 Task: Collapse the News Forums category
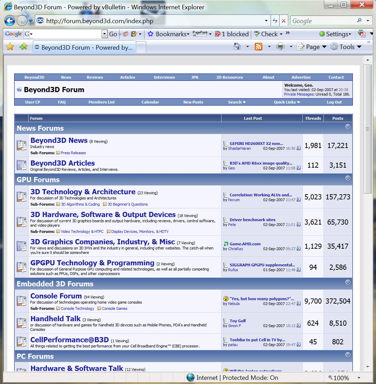coord(348,126)
